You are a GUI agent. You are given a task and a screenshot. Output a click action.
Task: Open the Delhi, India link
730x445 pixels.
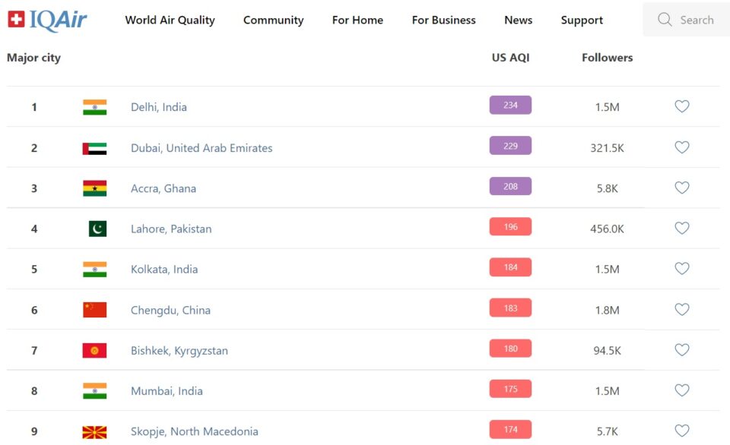158,107
